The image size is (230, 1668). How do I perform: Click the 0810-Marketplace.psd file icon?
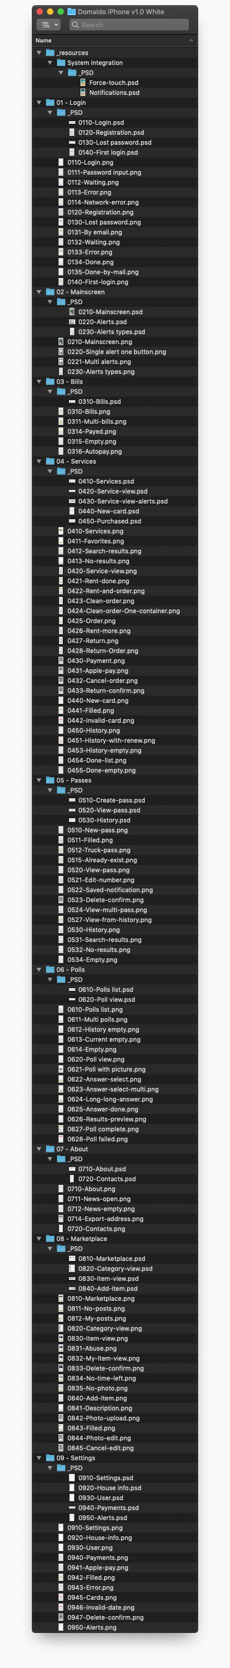point(72,1258)
